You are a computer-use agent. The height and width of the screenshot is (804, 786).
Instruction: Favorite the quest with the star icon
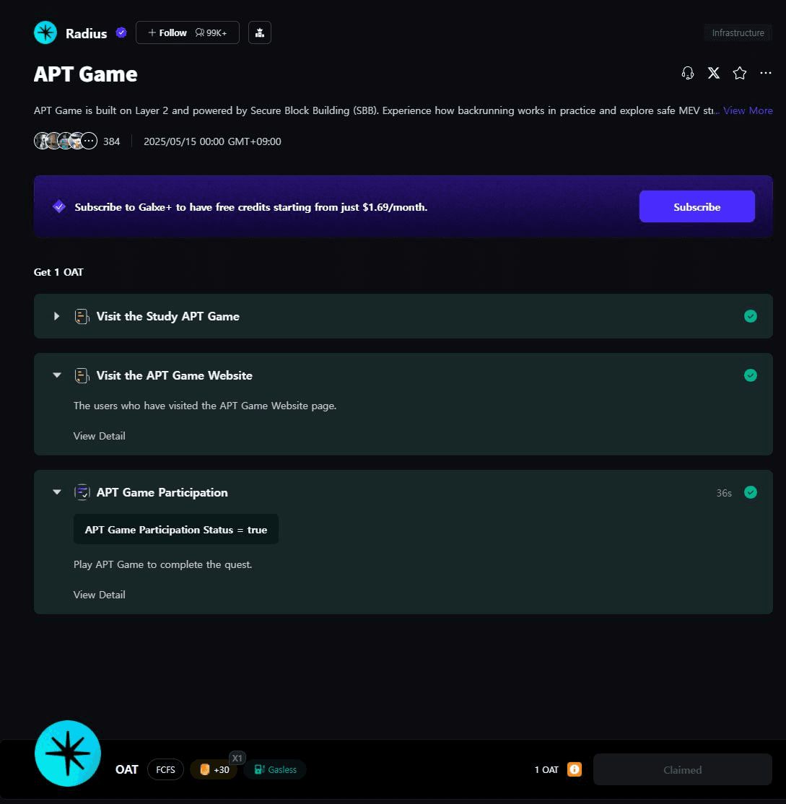pyautogui.click(x=739, y=74)
